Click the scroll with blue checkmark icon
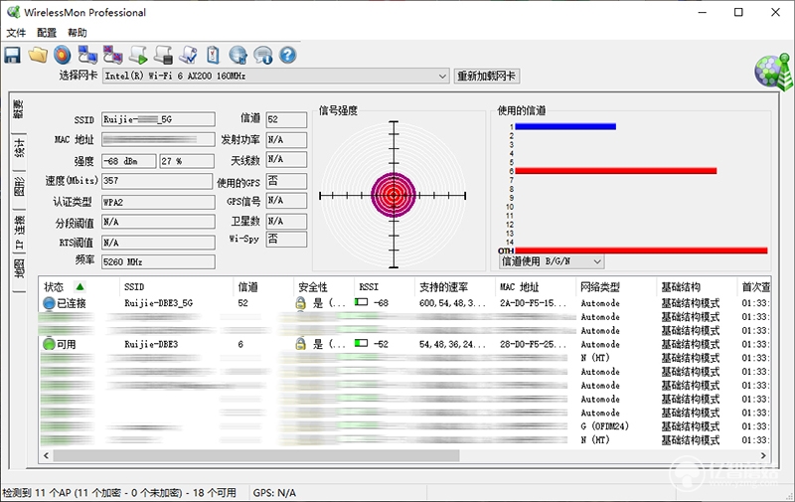 point(188,55)
